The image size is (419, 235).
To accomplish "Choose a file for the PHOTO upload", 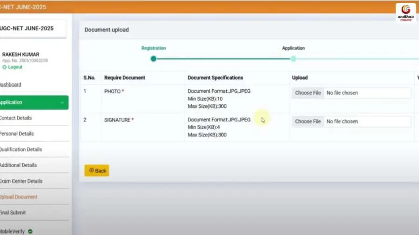I will tap(308, 93).
